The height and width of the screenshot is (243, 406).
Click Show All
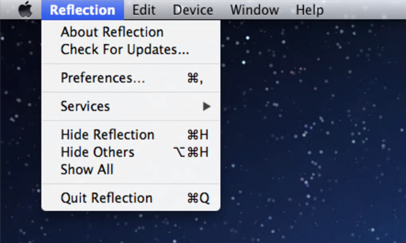pyautogui.click(x=87, y=170)
